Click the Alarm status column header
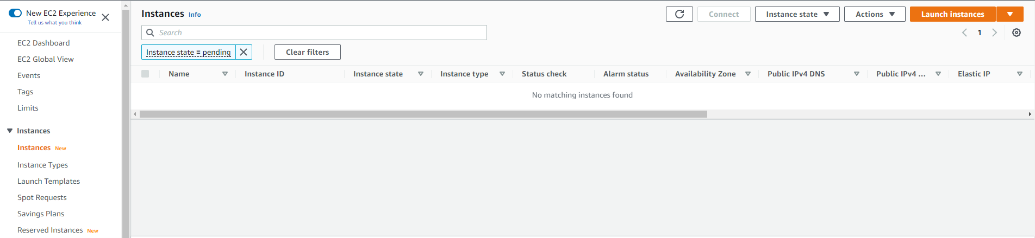Image resolution: width=1035 pixels, height=238 pixels. [x=626, y=74]
